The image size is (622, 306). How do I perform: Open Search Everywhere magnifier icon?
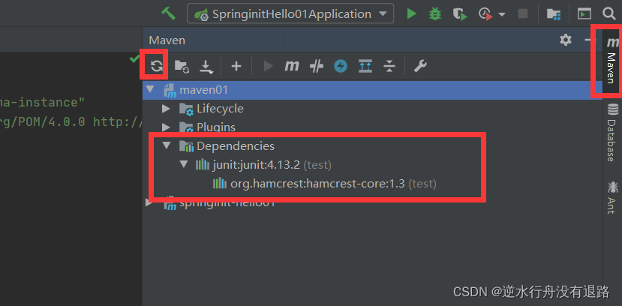click(x=609, y=13)
